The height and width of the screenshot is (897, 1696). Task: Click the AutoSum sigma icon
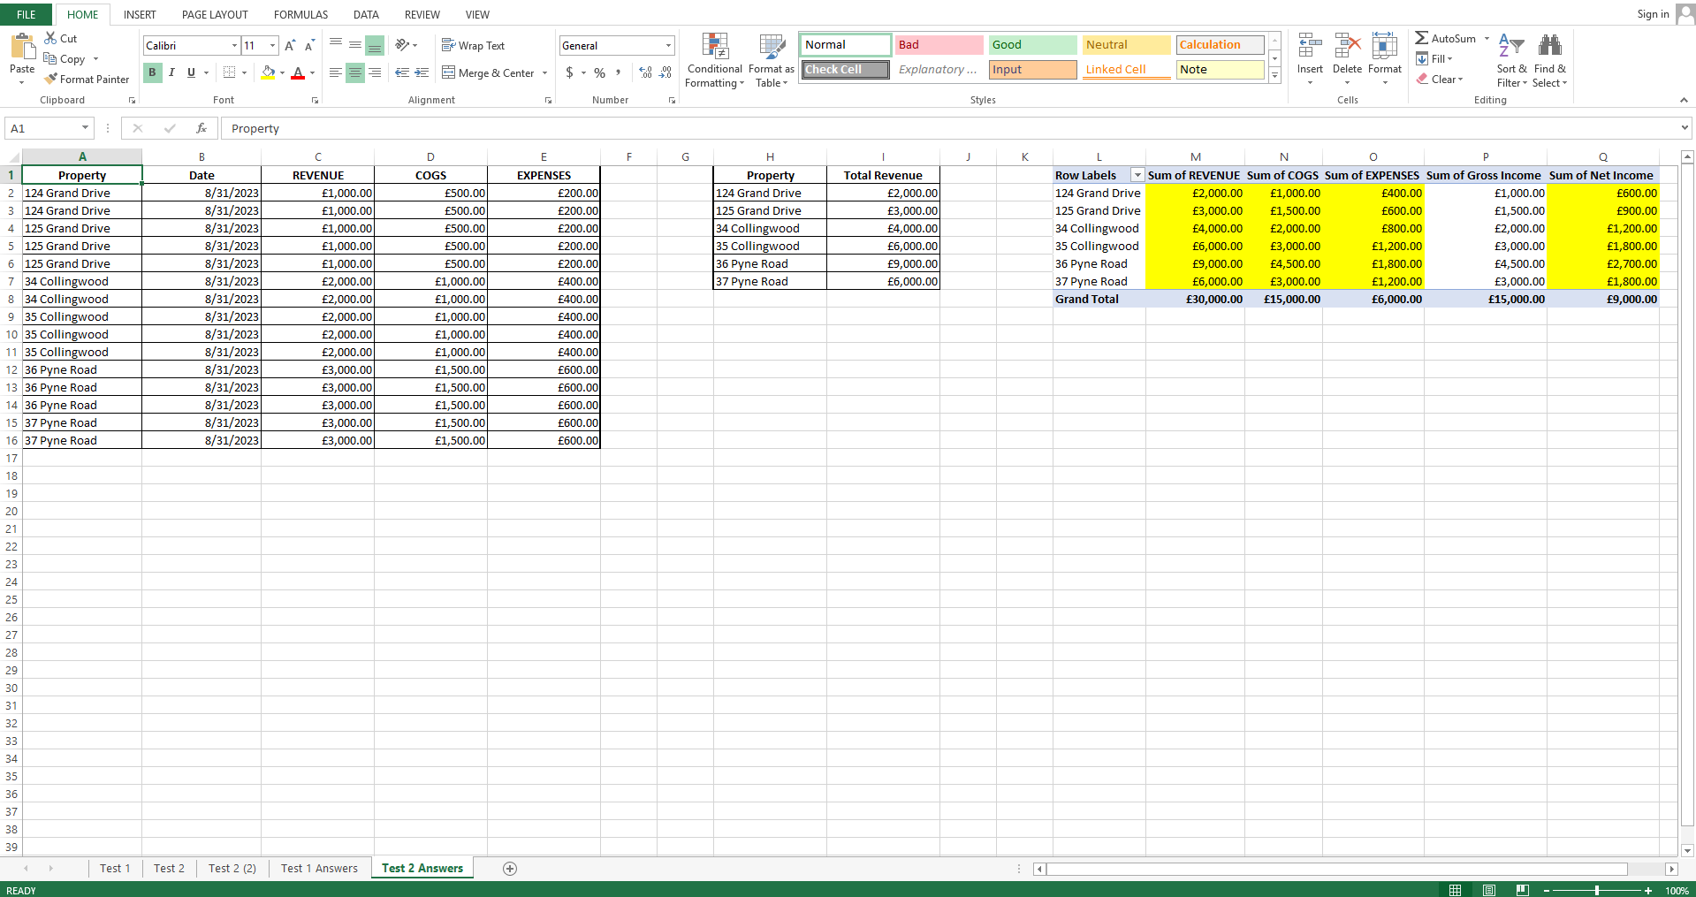click(1422, 38)
